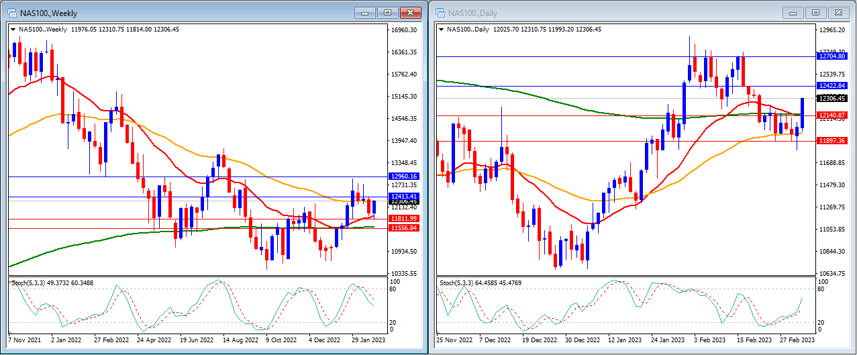The image size is (857, 355).
Task: Expand the one-click trading arrow on the Daily chart
Action: (441, 30)
